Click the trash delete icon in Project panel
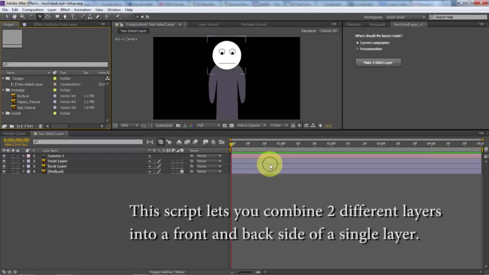 pyautogui.click(x=40, y=126)
